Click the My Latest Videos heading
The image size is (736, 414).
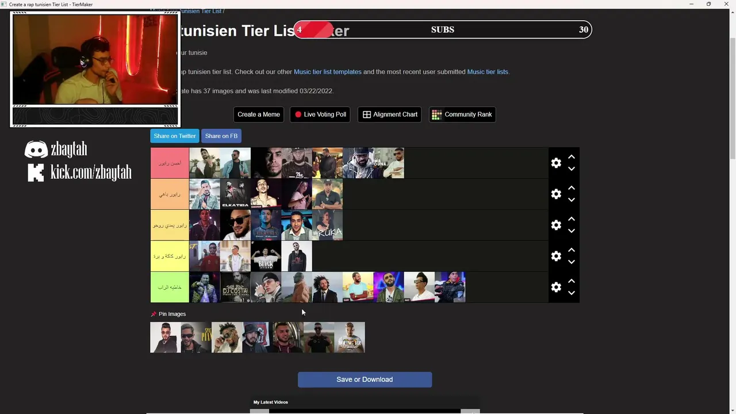point(271,402)
